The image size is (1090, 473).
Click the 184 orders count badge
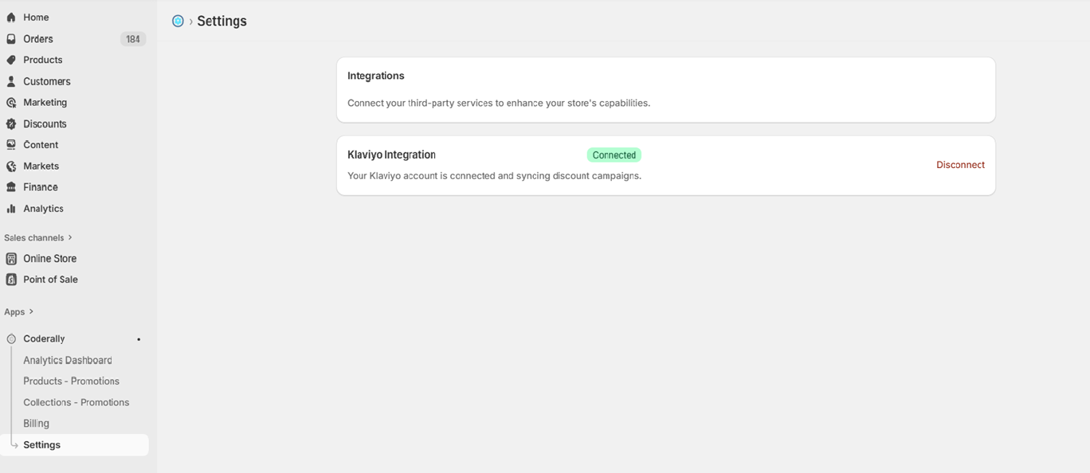[x=133, y=38]
